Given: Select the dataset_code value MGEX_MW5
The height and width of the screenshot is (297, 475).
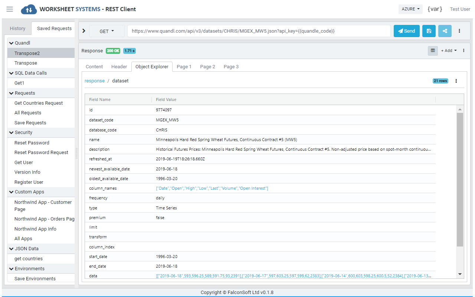Looking at the screenshot, I should click(167, 120).
